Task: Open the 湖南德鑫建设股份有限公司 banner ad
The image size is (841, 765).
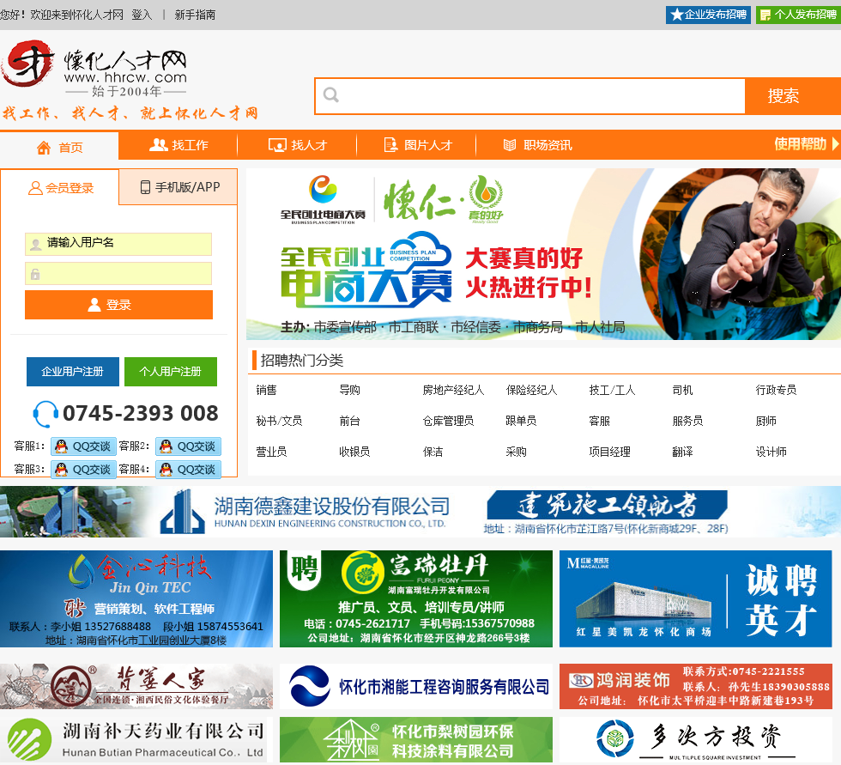Action: [x=420, y=512]
